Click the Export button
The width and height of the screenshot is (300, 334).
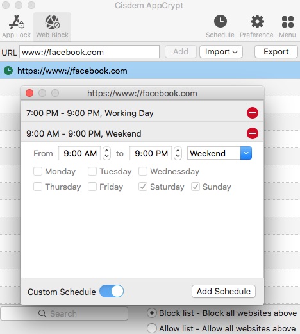pos(276,52)
